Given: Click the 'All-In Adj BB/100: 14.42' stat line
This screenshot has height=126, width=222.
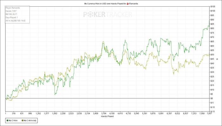Looking at the screenshot, I should coord(16,21).
